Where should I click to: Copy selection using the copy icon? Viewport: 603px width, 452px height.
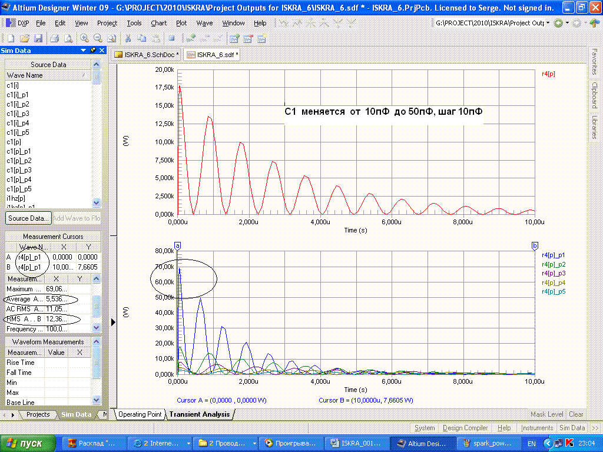(x=142, y=38)
